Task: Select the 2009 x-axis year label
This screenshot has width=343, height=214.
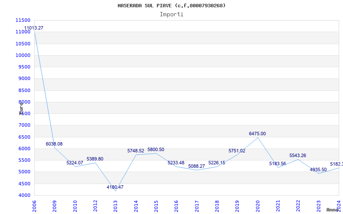Action: coord(54,206)
